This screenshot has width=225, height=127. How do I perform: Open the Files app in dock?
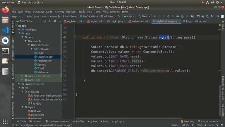pos(5,20)
